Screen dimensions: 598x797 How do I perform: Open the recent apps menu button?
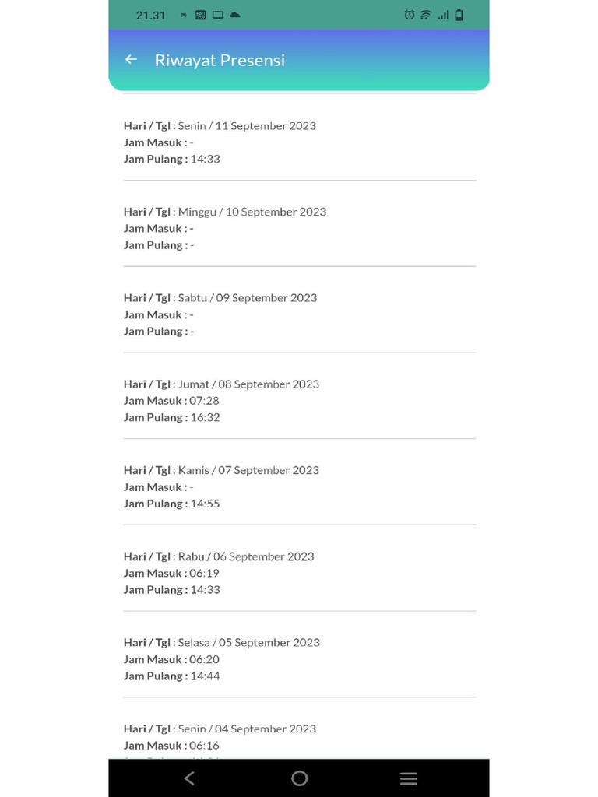tap(408, 778)
